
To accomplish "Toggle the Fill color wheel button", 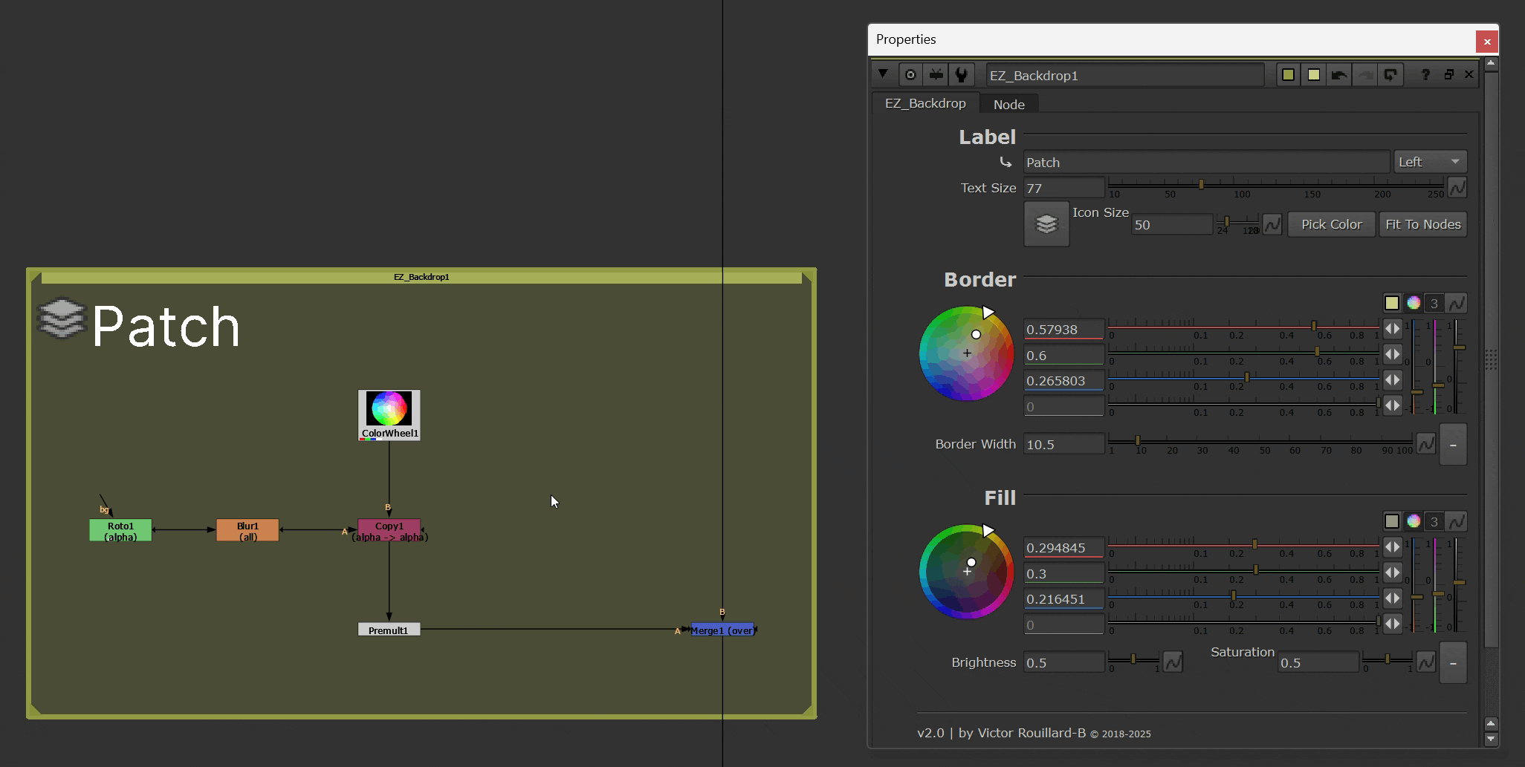I will [x=1414, y=521].
